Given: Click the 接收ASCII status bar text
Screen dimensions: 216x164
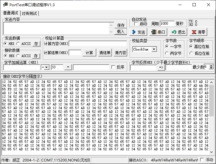Looking at the screenshot, I should [163, 160].
